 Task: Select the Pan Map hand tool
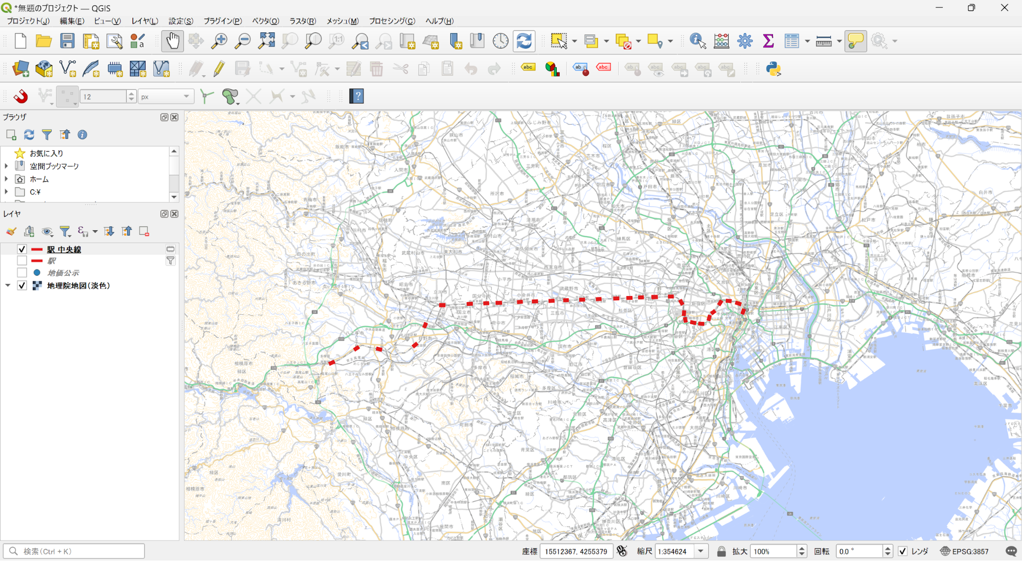173,41
